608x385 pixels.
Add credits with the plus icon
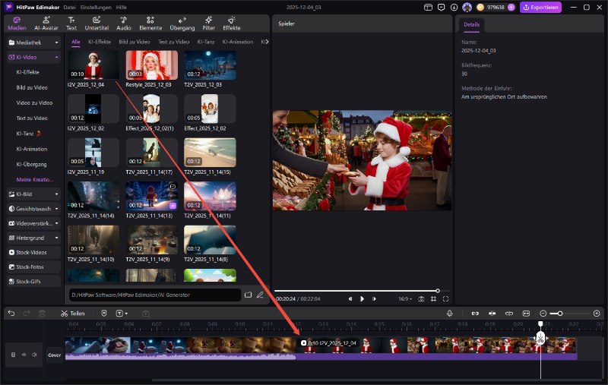(x=511, y=8)
